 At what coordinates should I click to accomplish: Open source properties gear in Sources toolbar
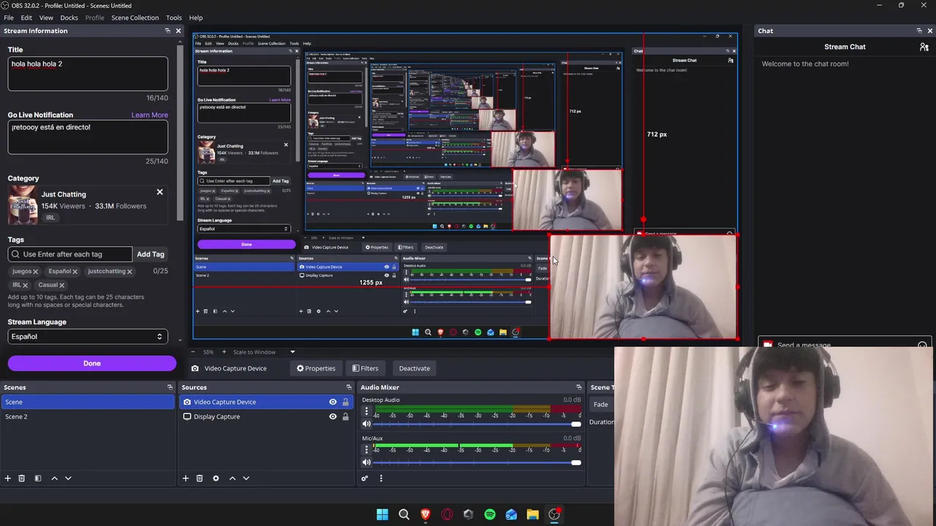point(216,479)
